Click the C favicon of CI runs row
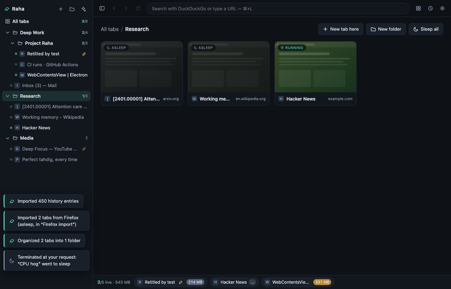 [22, 64]
